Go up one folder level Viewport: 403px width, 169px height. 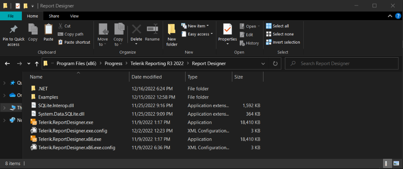click(37, 63)
